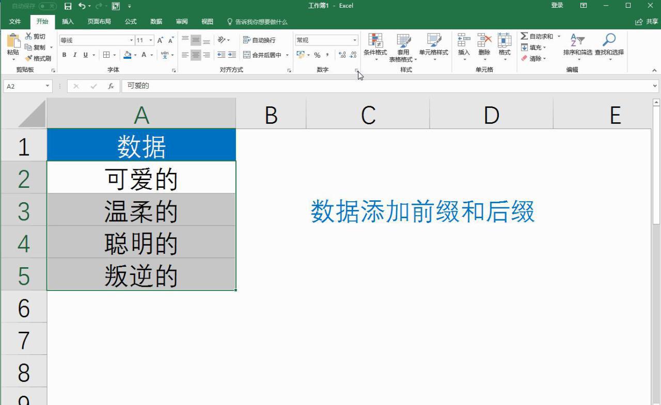
Task: Open Conditional Formatting (条件格式)
Action: [x=375, y=47]
